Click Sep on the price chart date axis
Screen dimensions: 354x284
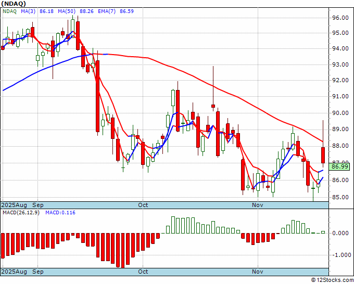click(x=38, y=205)
